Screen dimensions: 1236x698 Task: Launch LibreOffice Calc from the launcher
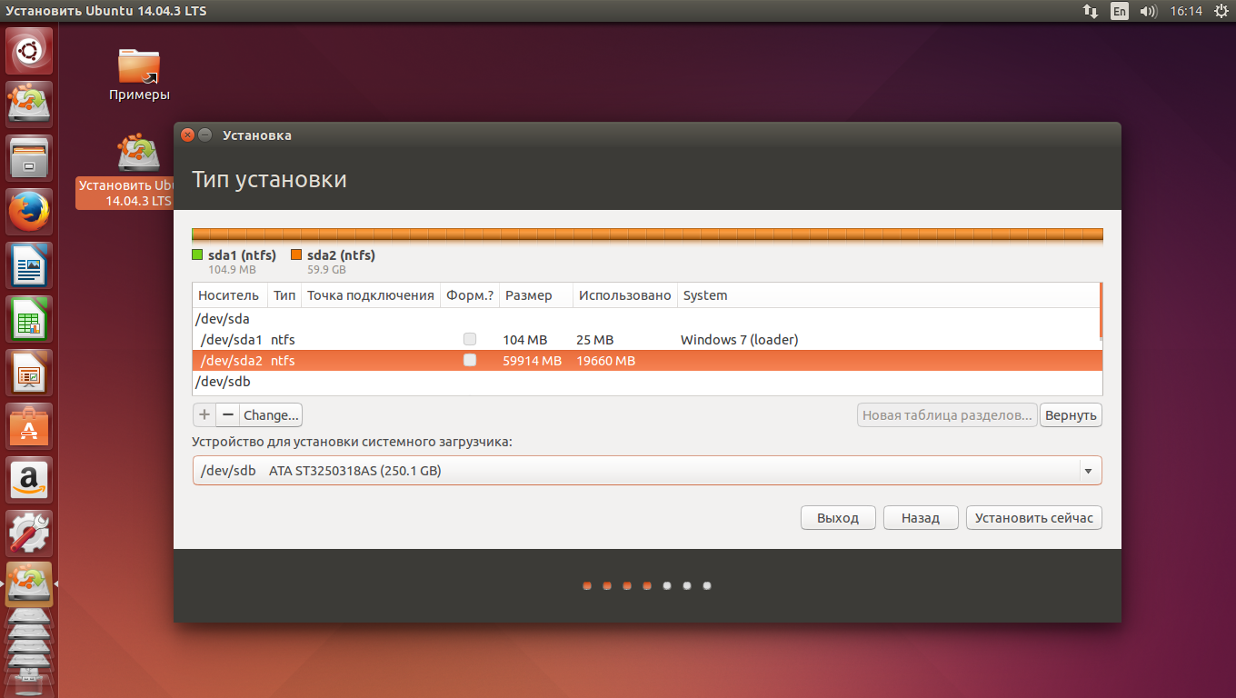click(x=30, y=319)
